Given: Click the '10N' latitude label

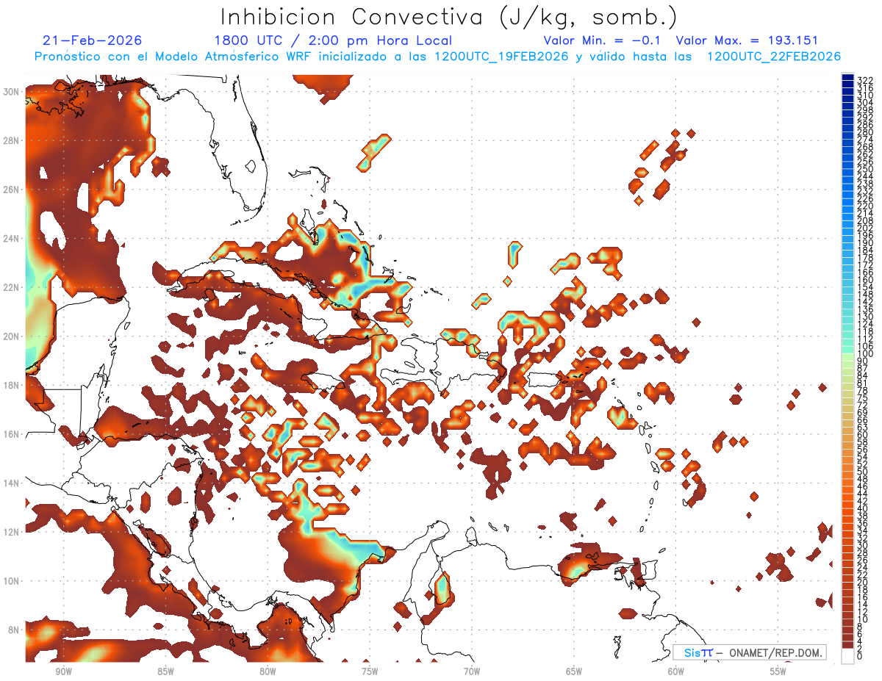Looking at the screenshot, I should 11,581.
